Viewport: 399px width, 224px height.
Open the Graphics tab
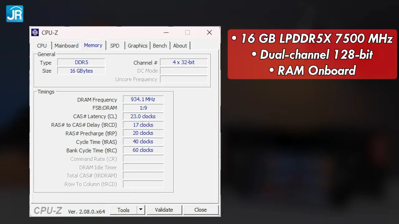[137, 46]
